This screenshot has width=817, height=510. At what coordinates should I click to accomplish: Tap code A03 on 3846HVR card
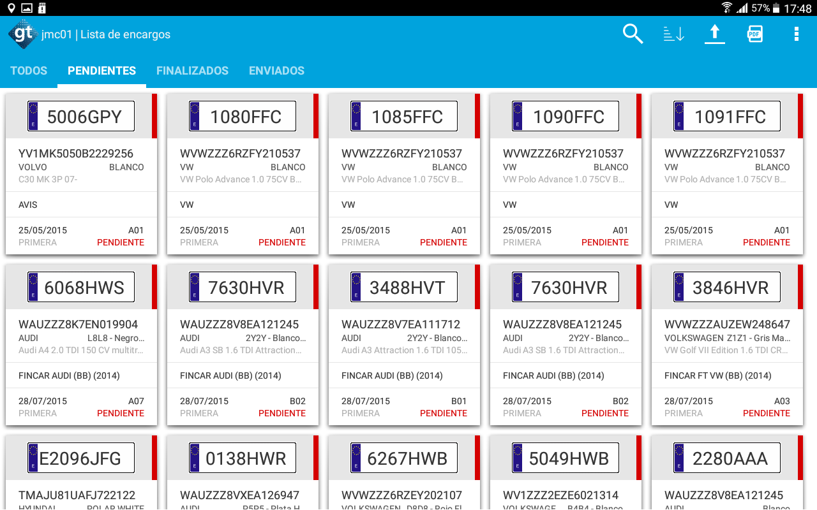(782, 401)
